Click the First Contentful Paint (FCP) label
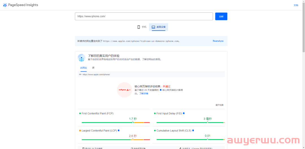The height and width of the screenshot is (149, 305). pos(97,113)
